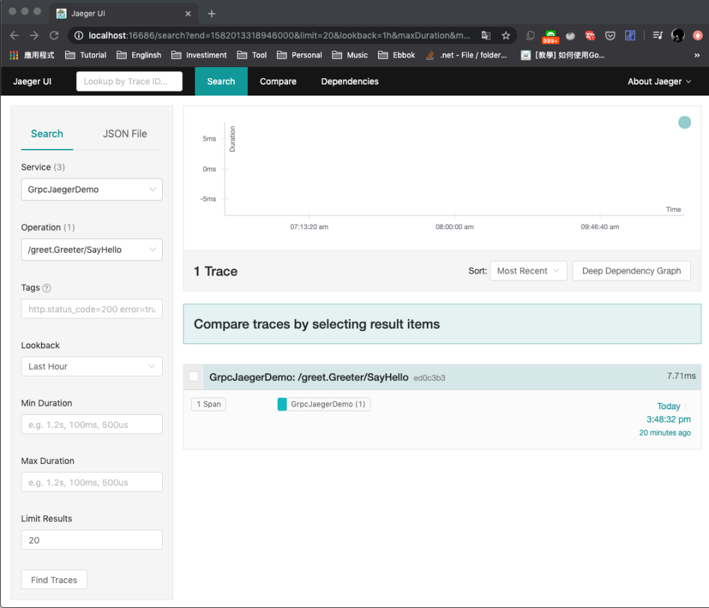Expand the About Jaeger menu
This screenshot has height=608, width=709.
659,82
